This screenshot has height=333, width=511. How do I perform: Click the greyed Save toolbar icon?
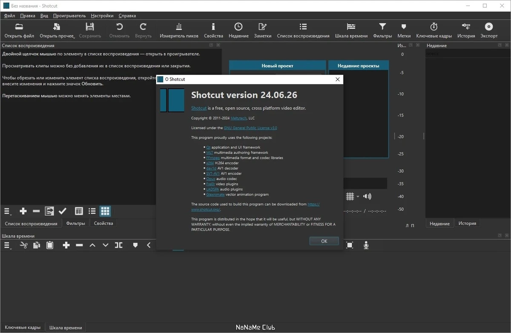(90, 27)
